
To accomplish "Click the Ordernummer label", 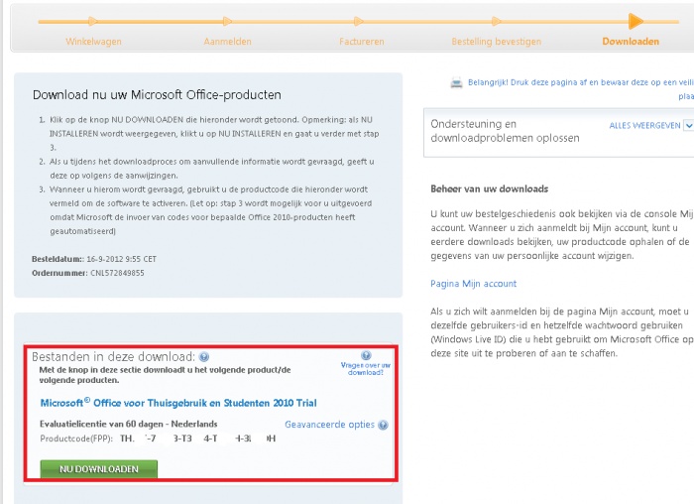I will tap(59, 273).
